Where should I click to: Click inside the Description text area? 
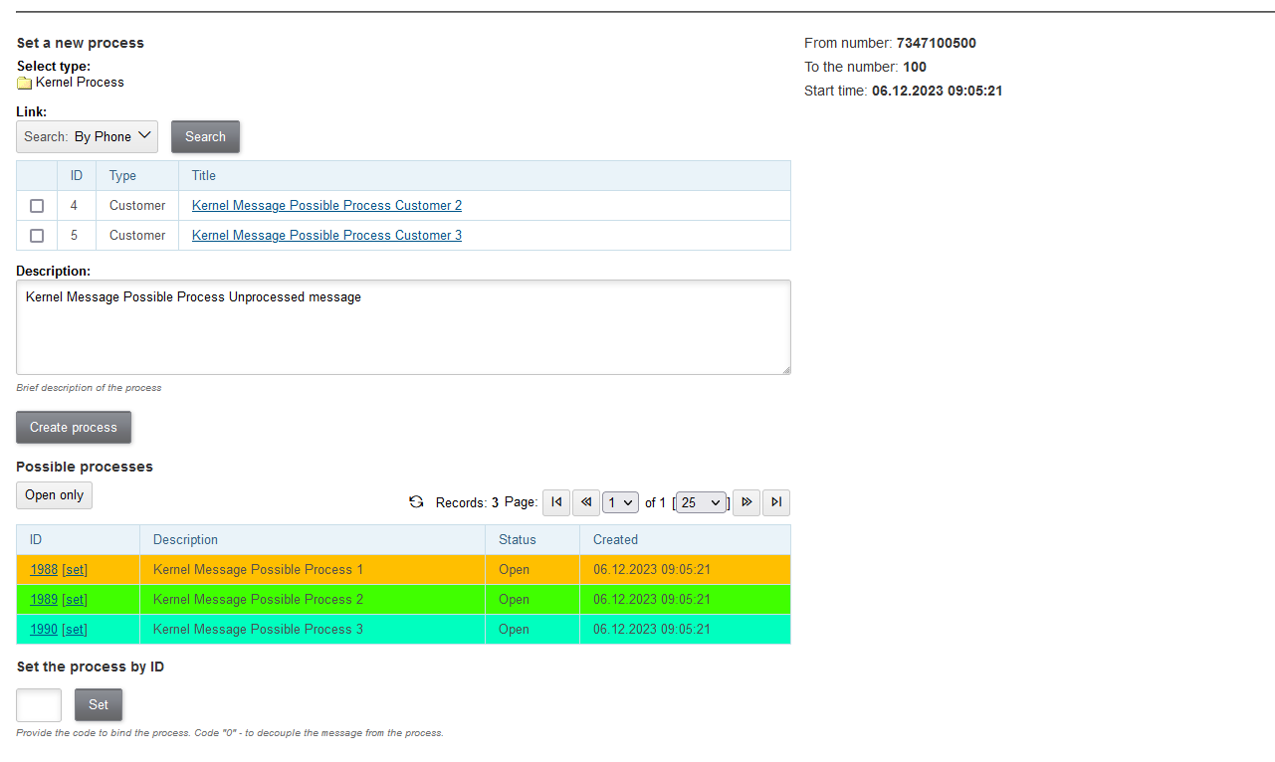(403, 328)
